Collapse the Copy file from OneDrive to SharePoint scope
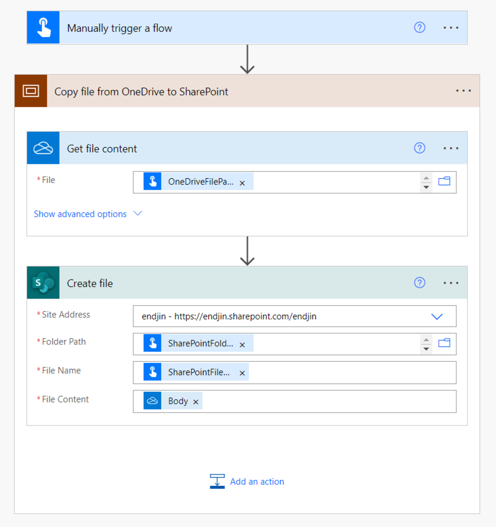This screenshot has width=496, height=527. tap(247, 91)
